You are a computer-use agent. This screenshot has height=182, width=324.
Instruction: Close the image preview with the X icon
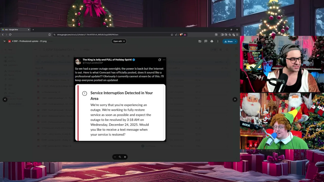pos(4,41)
